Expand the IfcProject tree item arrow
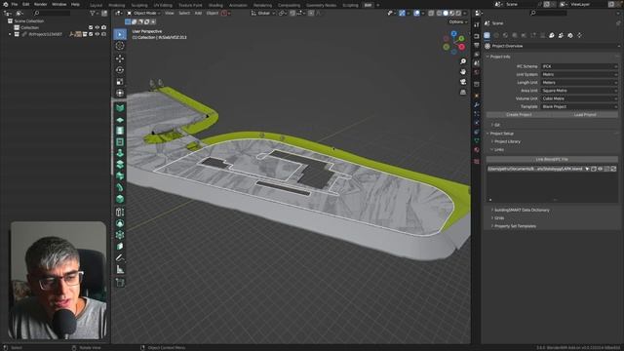The image size is (624, 351). coord(10,34)
